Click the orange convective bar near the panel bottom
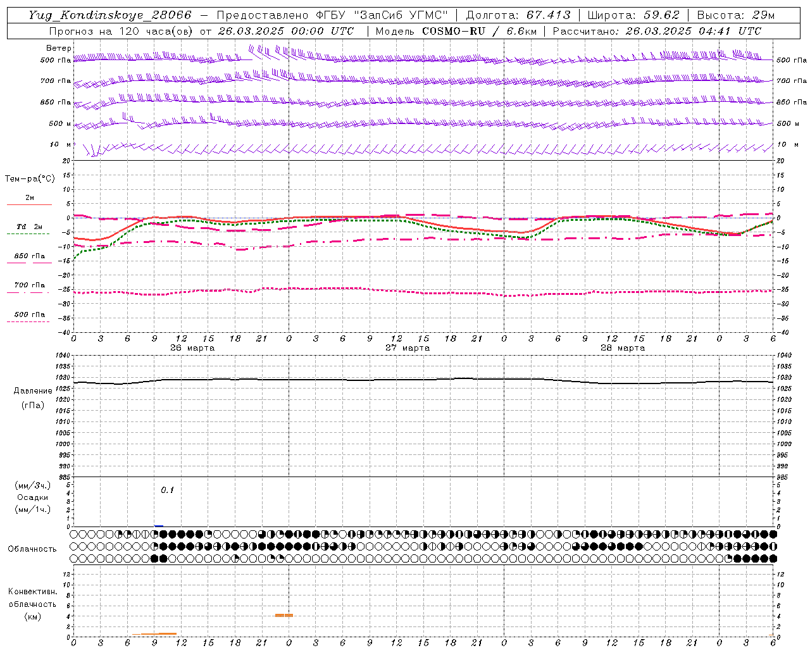The height and width of the screenshot is (648, 810). point(154,634)
